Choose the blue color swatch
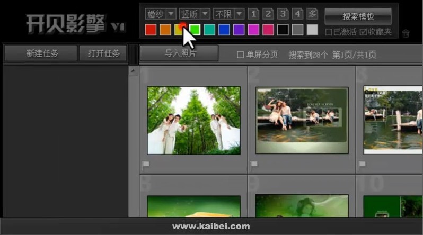Image resolution: width=423 pixels, height=235 pixels. click(224, 30)
